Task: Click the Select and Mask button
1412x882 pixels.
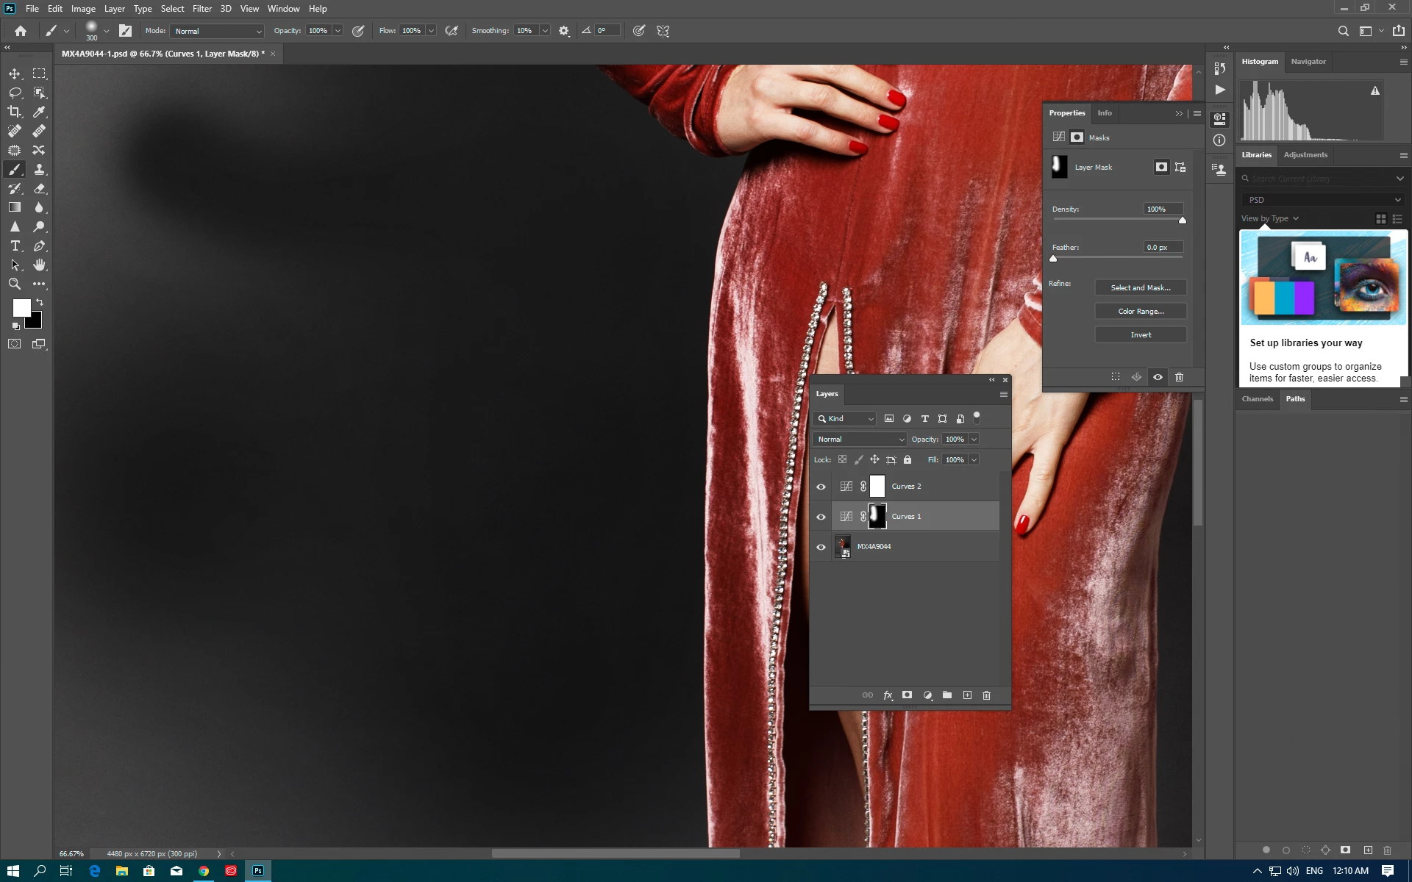Action: click(1140, 288)
